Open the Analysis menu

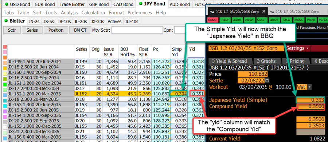(x=70, y=13)
